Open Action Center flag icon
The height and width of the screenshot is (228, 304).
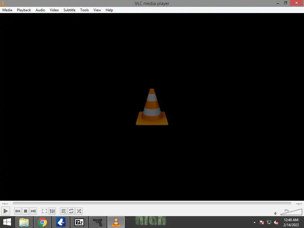click(262, 222)
